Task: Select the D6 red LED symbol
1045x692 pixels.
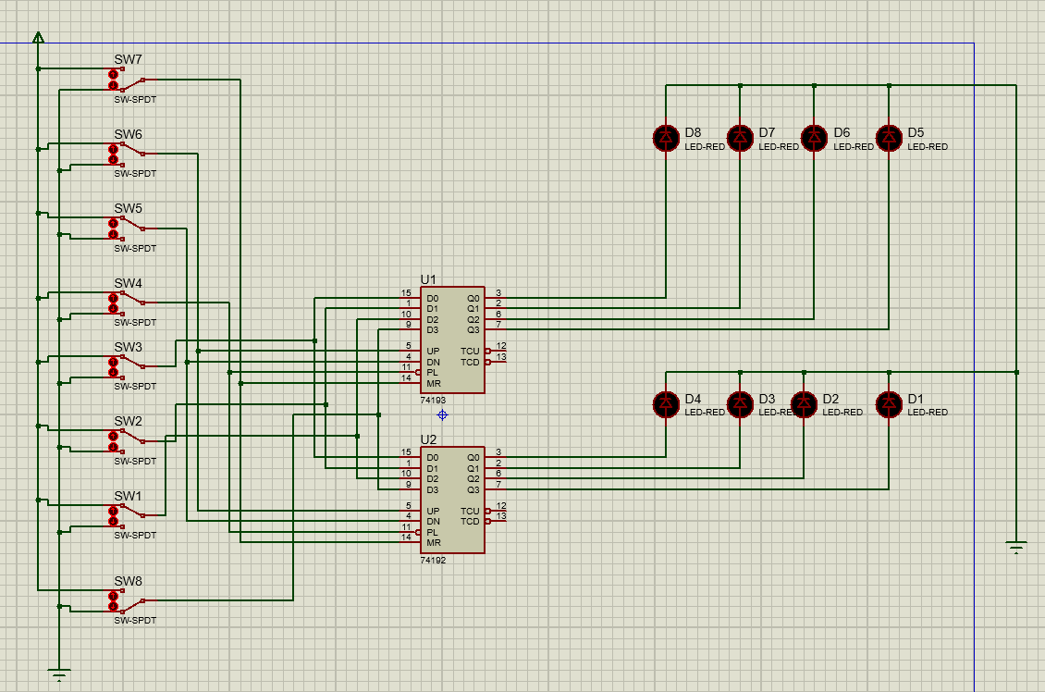Action: coord(814,138)
